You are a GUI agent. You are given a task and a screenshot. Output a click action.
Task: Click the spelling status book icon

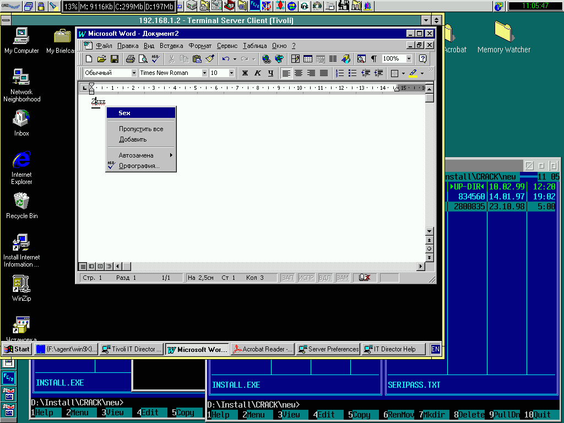click(365, 278)
